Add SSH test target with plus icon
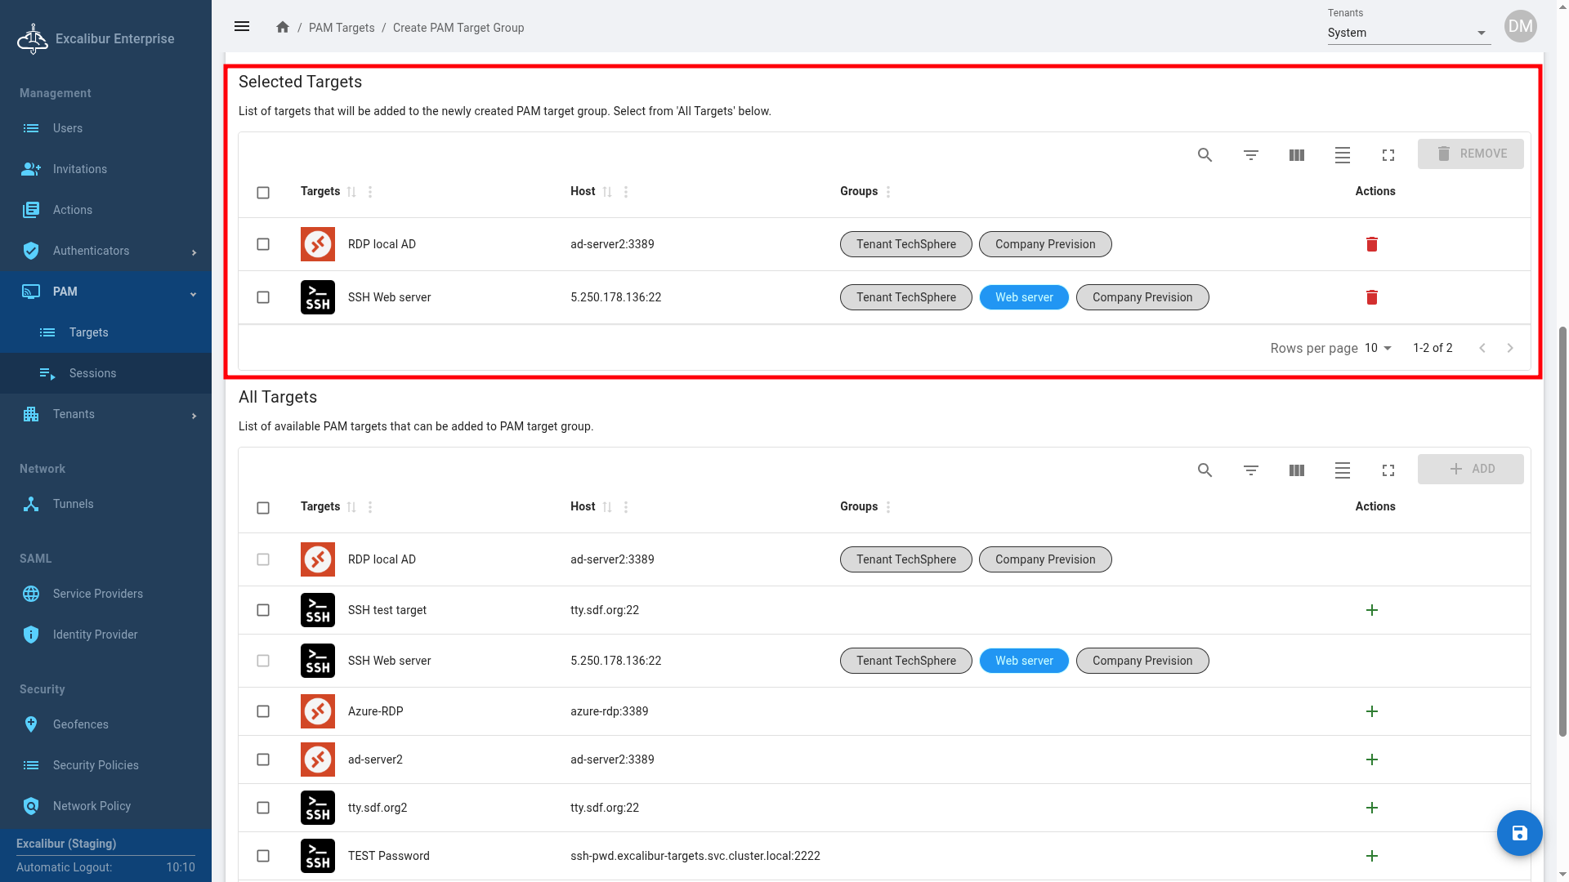Viewport: 1569px width, 882px height. point(1372,610)
